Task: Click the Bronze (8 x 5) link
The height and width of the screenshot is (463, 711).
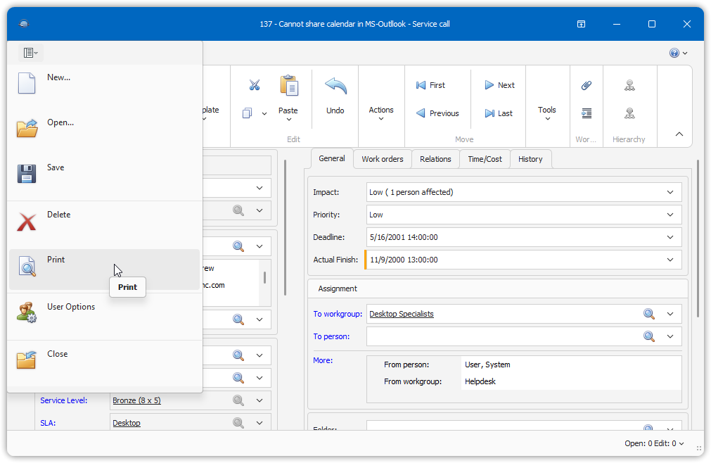Action: point(136,400)
